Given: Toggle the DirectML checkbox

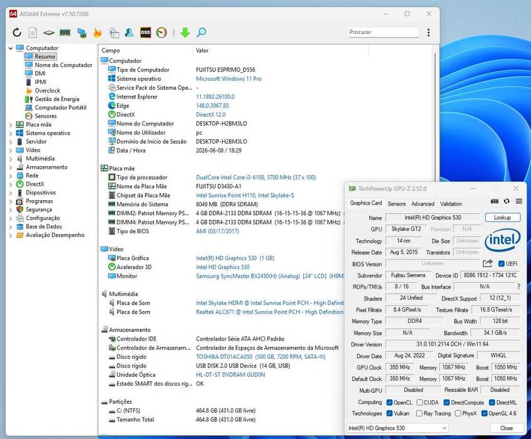Looking at the screenshot, I should [x=492, y=403].
